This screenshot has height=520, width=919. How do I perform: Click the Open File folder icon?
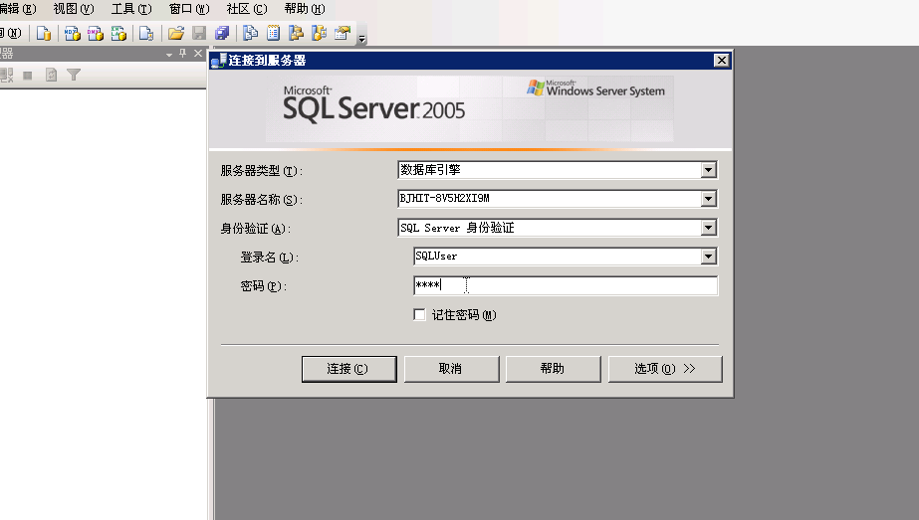point(176,34)
